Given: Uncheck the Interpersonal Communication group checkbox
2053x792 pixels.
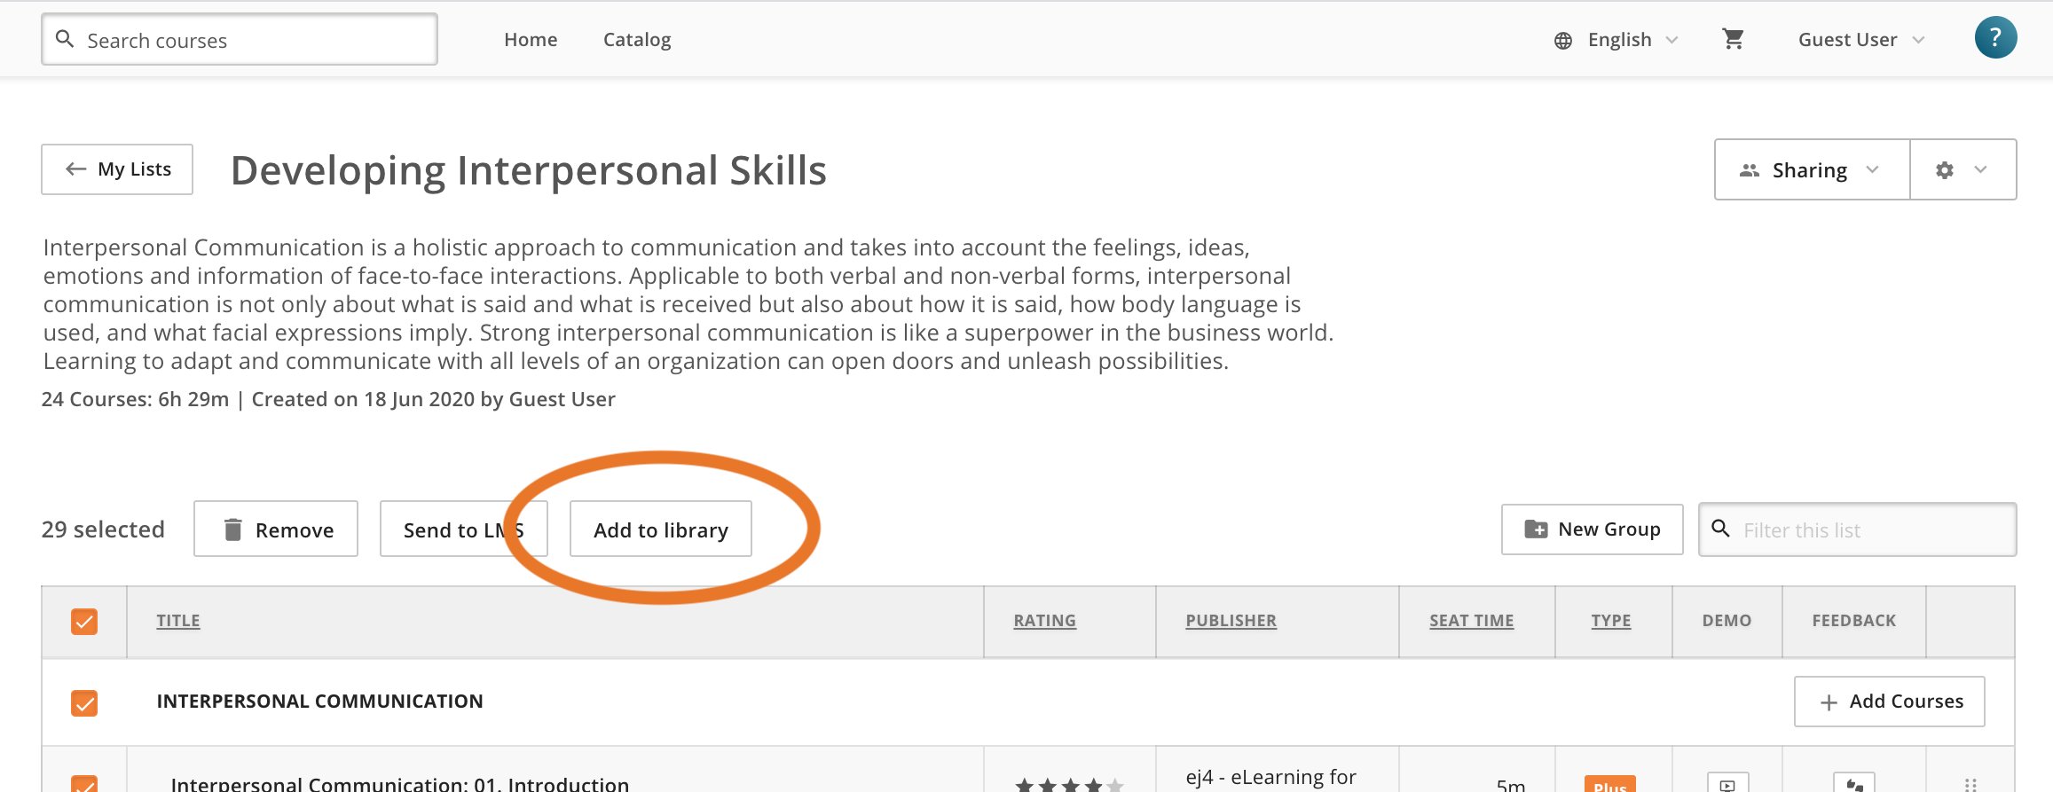Looking at the screenshot, I should click(84, 703).
